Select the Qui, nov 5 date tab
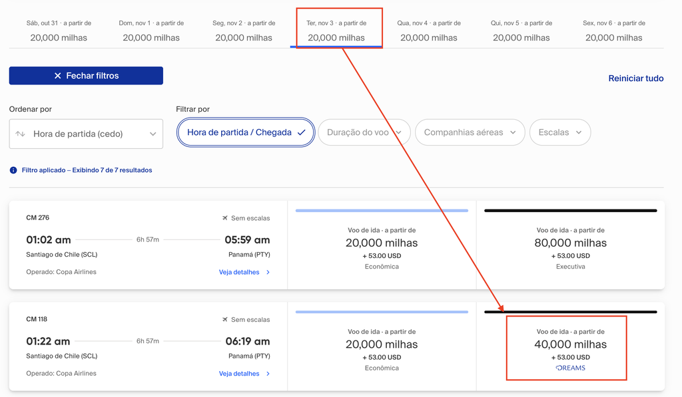 [521, 31]
